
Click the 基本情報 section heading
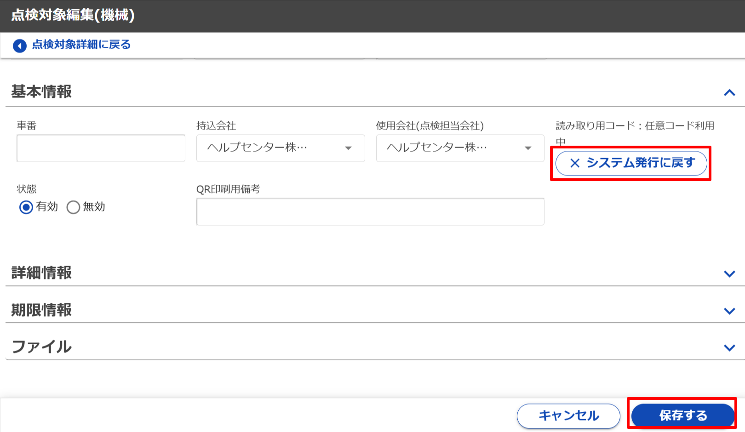[41, 92]
